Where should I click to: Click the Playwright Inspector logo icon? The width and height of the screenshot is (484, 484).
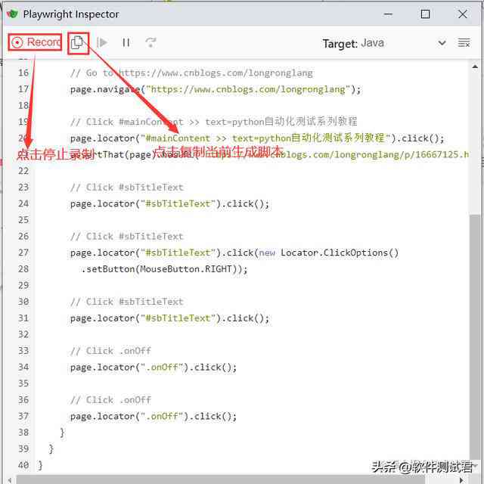click(12, 14)
